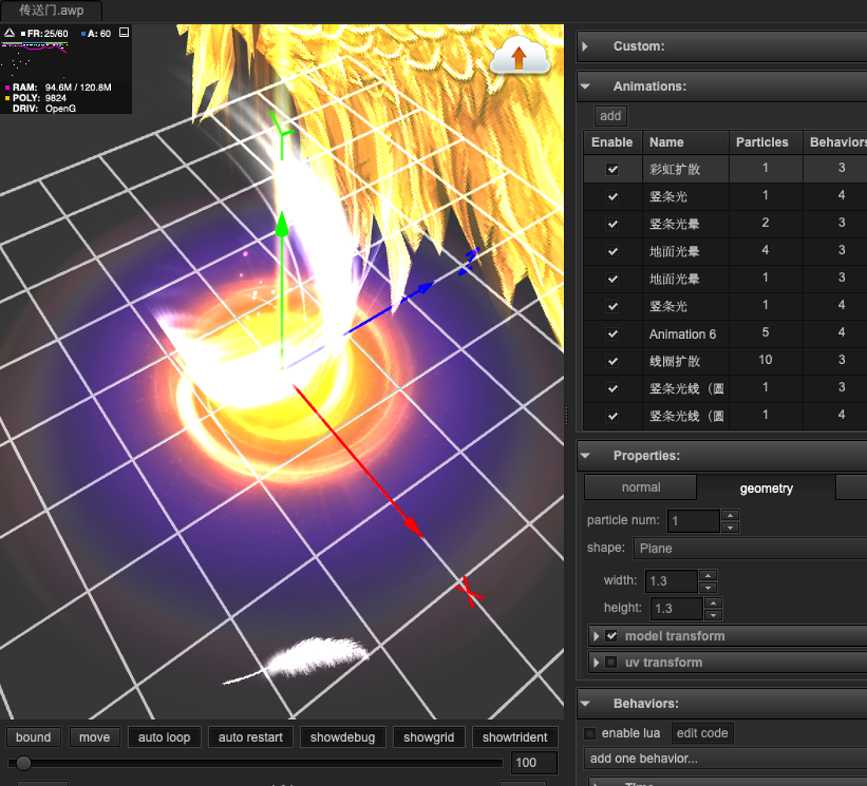Toggle the model transform checkbox
The image size is (867, 786).
[x=610, y=636]
